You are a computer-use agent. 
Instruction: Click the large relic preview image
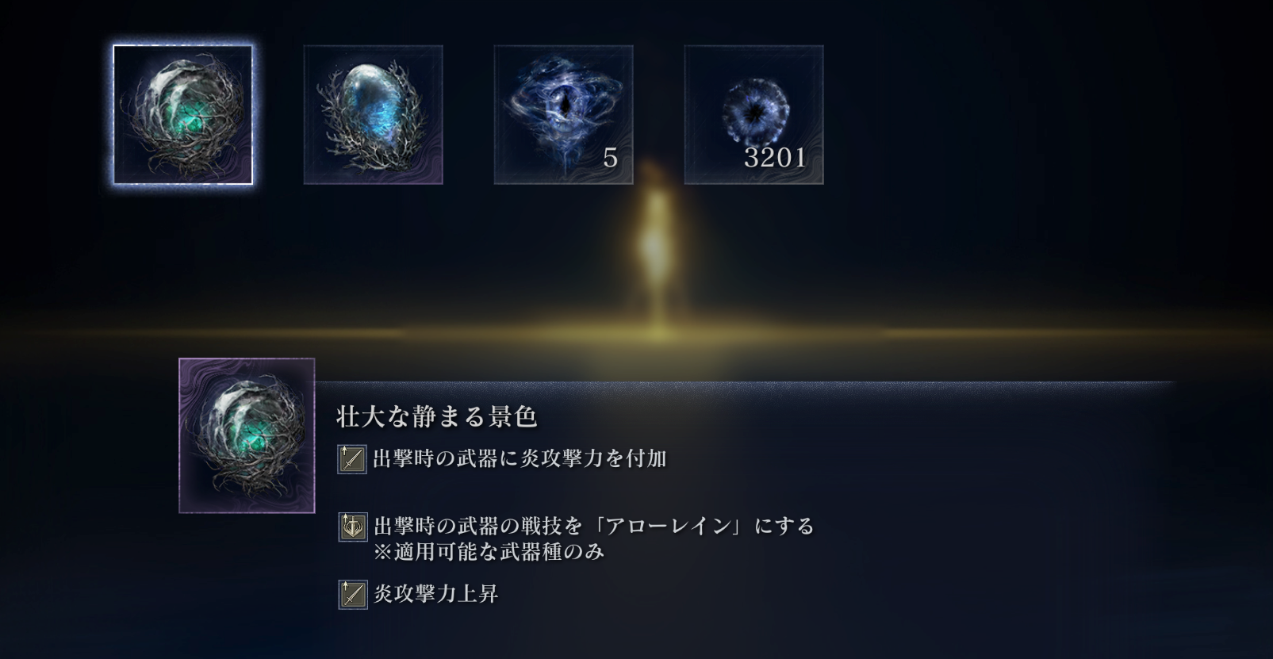pyautogui.click(x=247, y=435)
